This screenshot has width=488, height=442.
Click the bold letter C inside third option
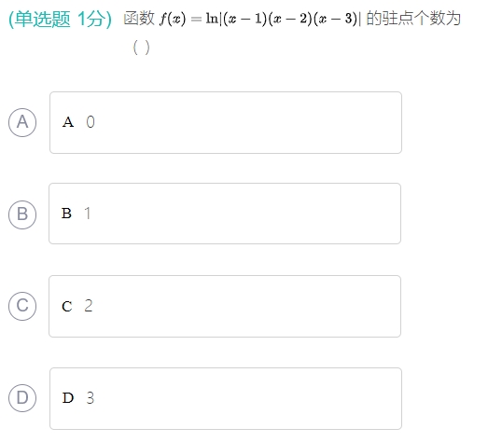67,307
